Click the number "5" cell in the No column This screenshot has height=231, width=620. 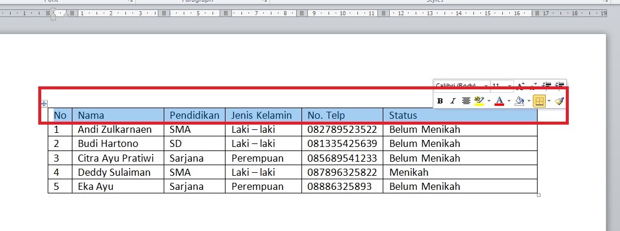point(60,186)
